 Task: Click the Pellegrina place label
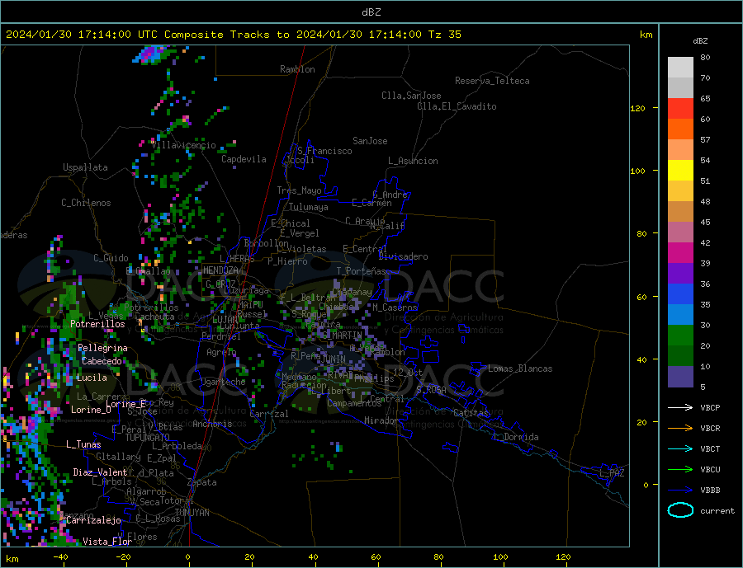103,348
